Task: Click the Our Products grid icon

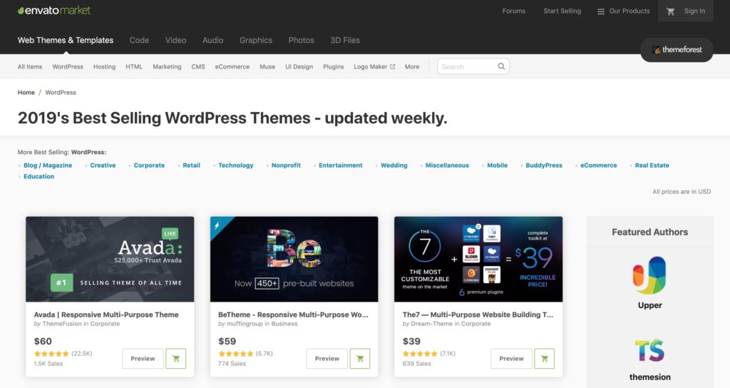Action: click(x=601, y=11)
